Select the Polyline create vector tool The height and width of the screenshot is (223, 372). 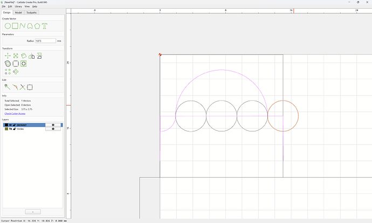22,26
